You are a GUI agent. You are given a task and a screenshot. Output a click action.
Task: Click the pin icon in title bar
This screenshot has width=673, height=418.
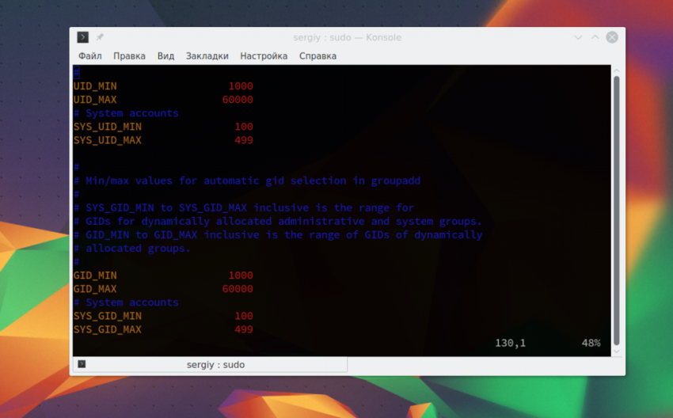tap(100, 37)
